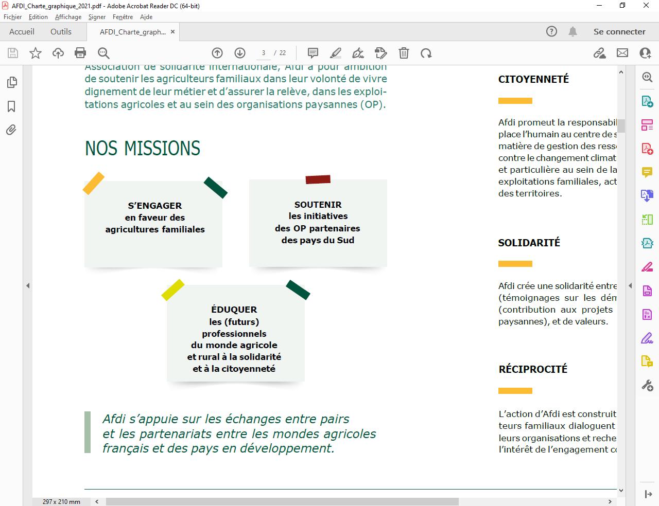659x506 pixels.
Task: Open Create PDF tool in right pane
Action: tap(647, 149)
